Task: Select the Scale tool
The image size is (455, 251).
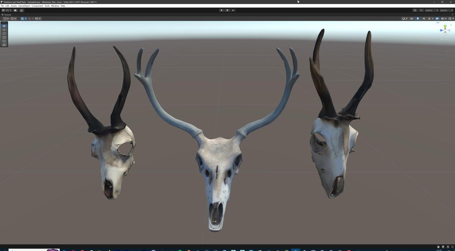Action: click(x=4, y=37)
